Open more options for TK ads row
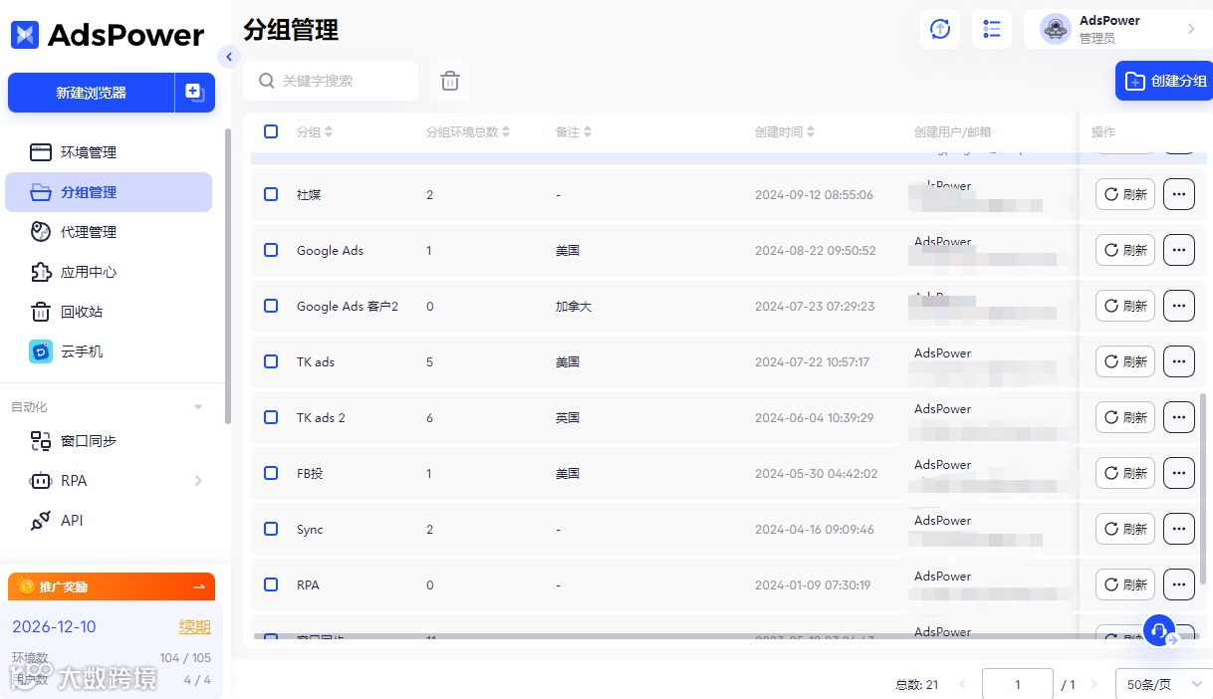The width and height of the screenshot is (1213, 699). [1179, 361]
